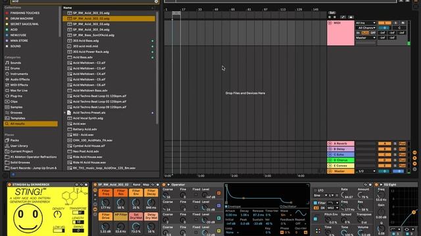Open Packs under Places

[14, 140]
